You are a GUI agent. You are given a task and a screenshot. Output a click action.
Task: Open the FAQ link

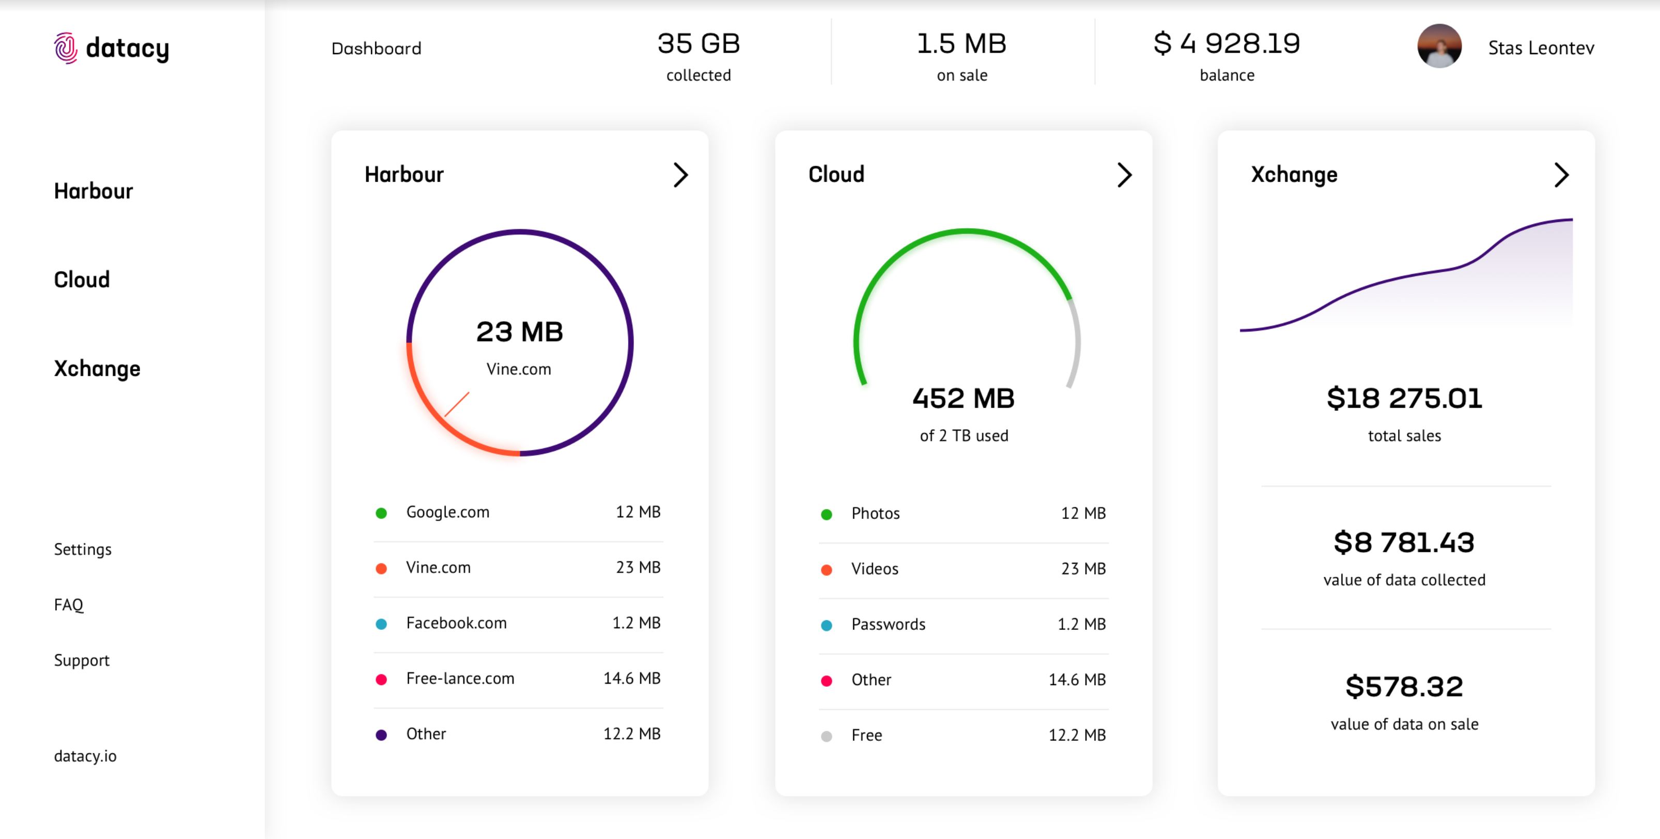click(x=69, y=605)
